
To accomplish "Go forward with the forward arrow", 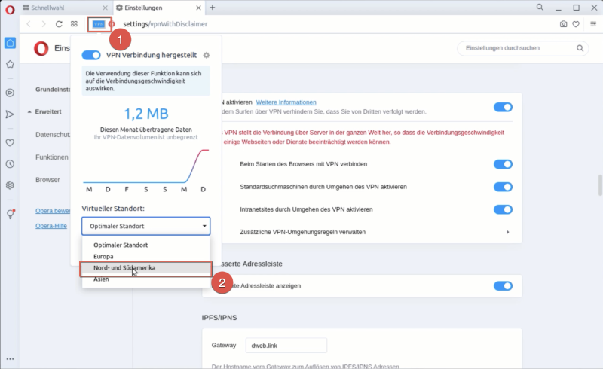I will pos(44,24).
